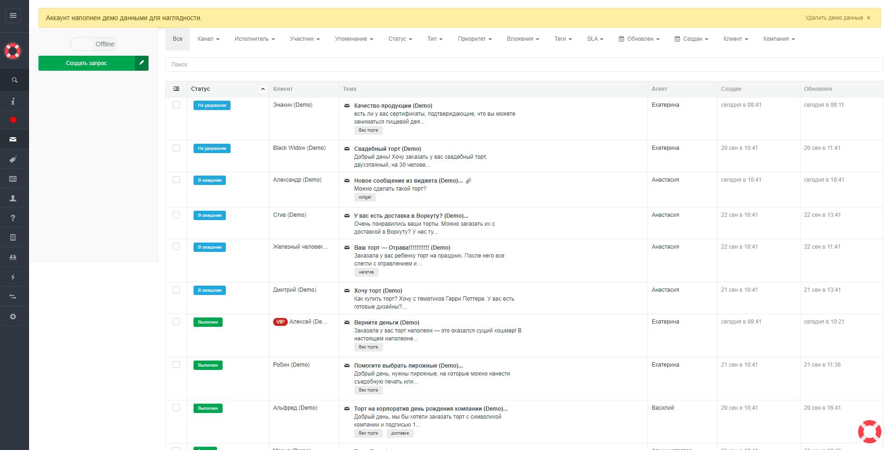The height and width of the screenshot is (450, 888).
Task: Click the tag icon in the sidebar
Action: (x=14, y=159)
